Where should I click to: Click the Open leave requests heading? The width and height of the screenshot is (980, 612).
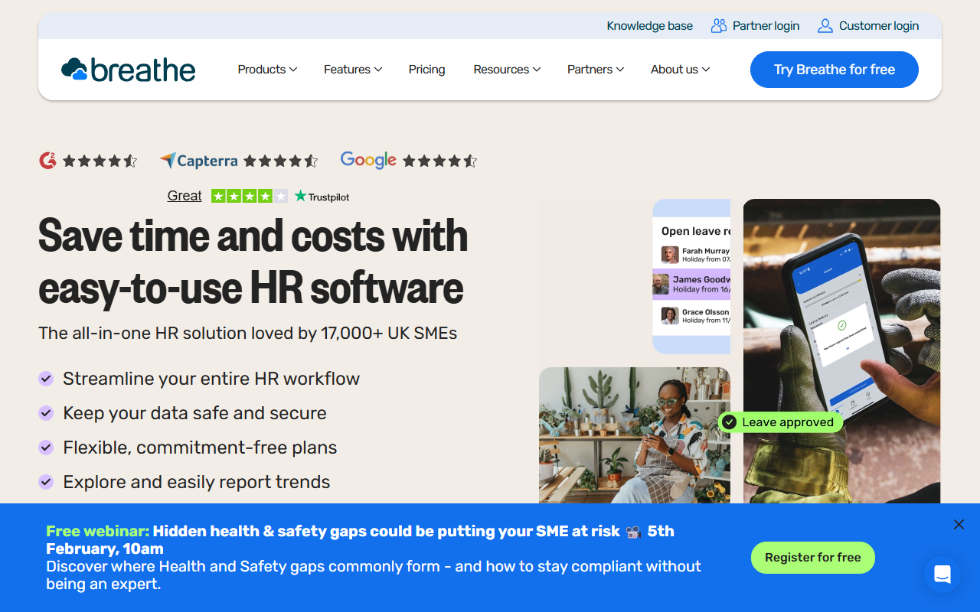(x=696, y=231)
